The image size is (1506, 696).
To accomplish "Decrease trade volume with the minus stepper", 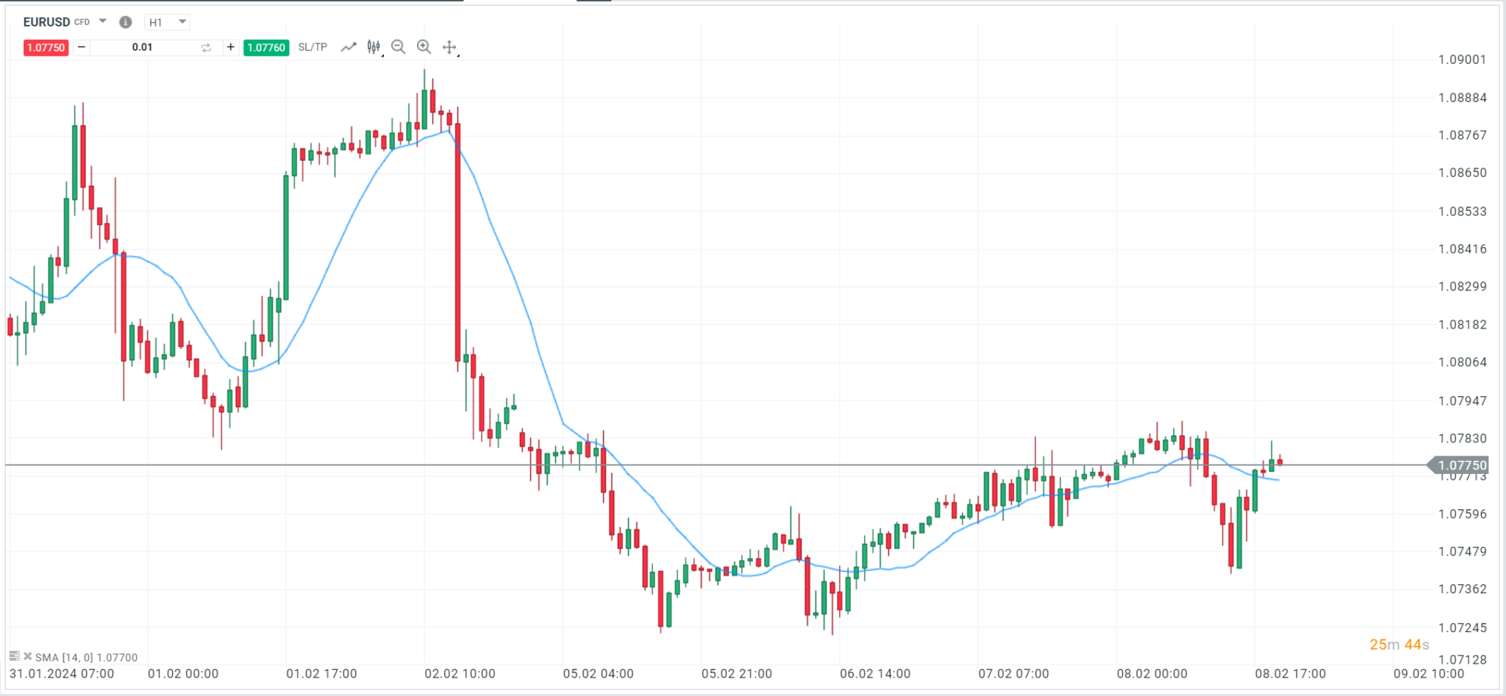I will click(x=81, y=46).
